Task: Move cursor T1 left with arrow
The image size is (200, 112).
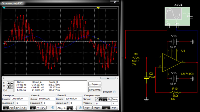Action: 8,83
